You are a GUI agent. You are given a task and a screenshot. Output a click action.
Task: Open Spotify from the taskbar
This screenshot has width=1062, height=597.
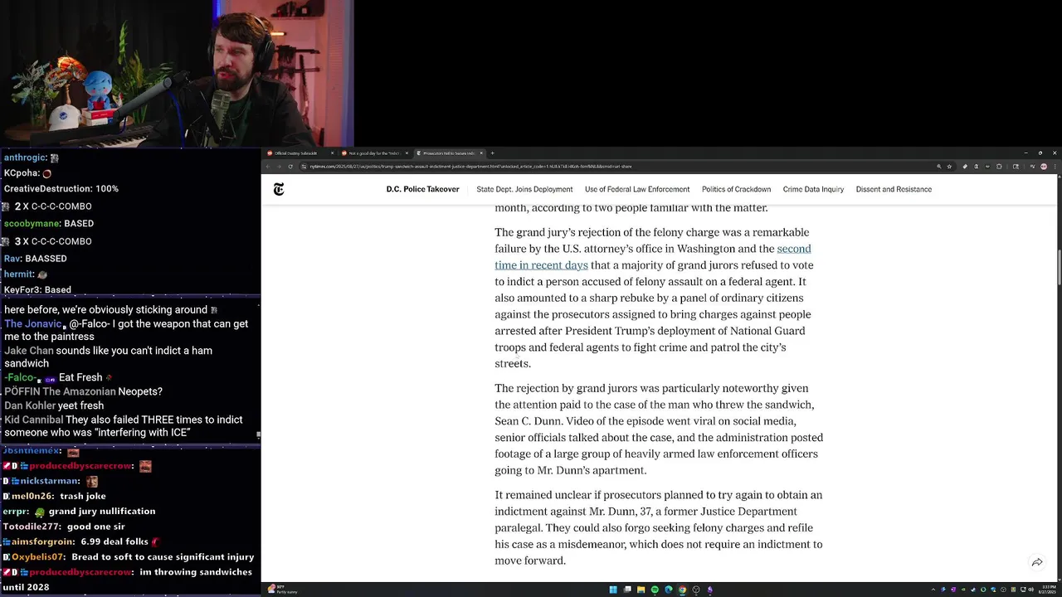[x=655, y=590]
